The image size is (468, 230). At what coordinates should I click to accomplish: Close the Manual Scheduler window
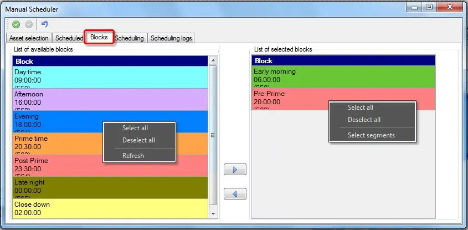pos(449,7)
